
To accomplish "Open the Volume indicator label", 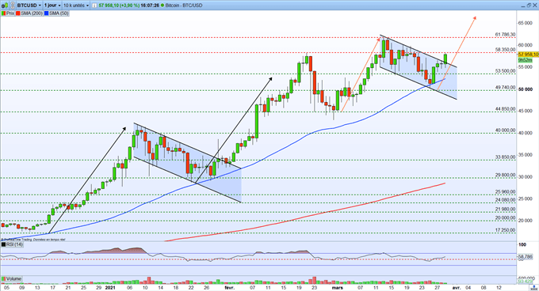I will [x=11, y=278].
